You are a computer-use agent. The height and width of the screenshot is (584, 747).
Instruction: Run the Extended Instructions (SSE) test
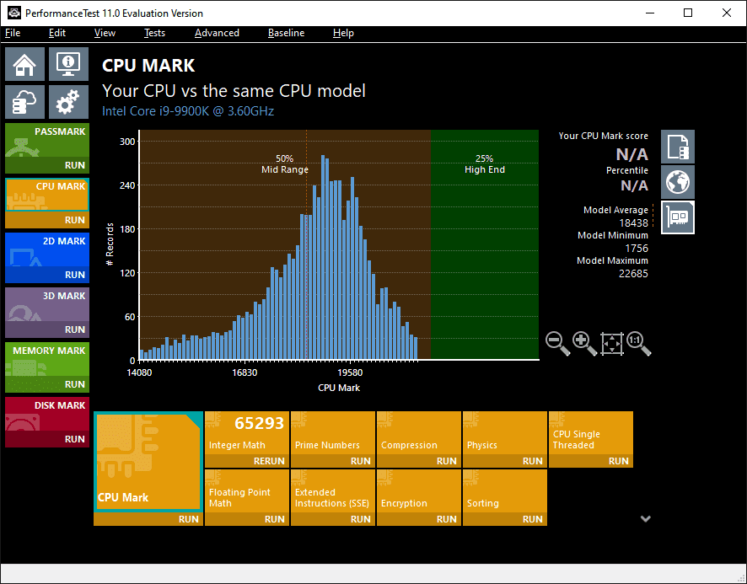pyautogui.click(x=332, y=519)
